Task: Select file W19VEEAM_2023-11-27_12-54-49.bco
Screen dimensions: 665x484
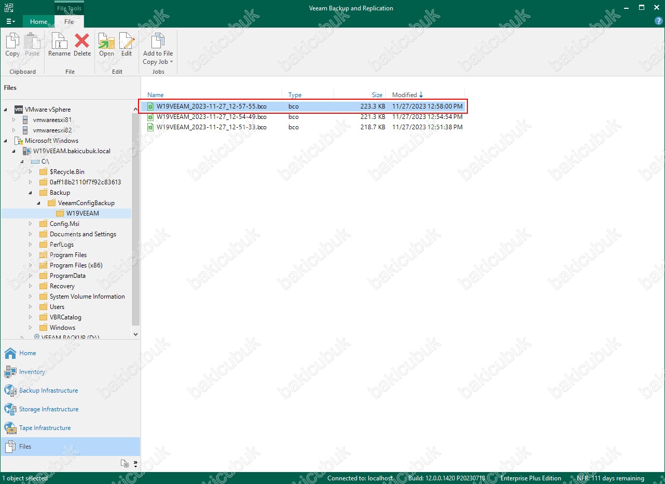Action: (212, 117)
